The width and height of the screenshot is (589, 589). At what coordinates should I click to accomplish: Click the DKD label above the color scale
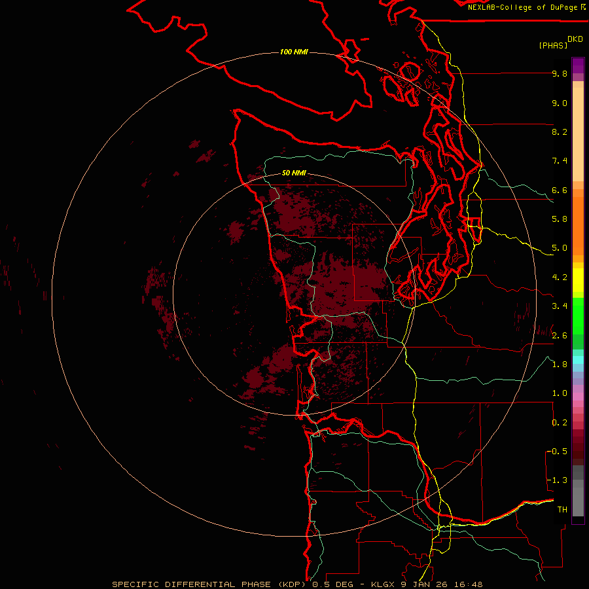pos(575,39)
